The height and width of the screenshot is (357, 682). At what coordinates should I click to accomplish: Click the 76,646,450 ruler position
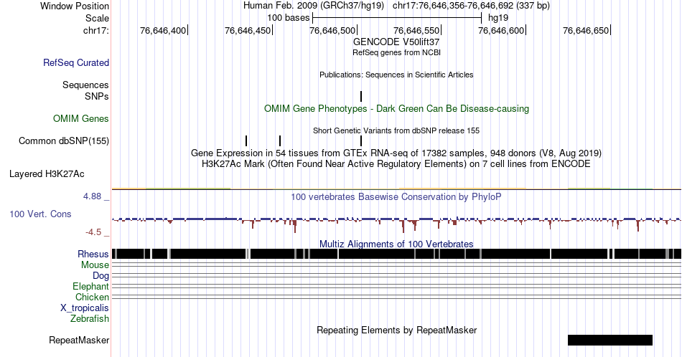[x=249, y=30]
